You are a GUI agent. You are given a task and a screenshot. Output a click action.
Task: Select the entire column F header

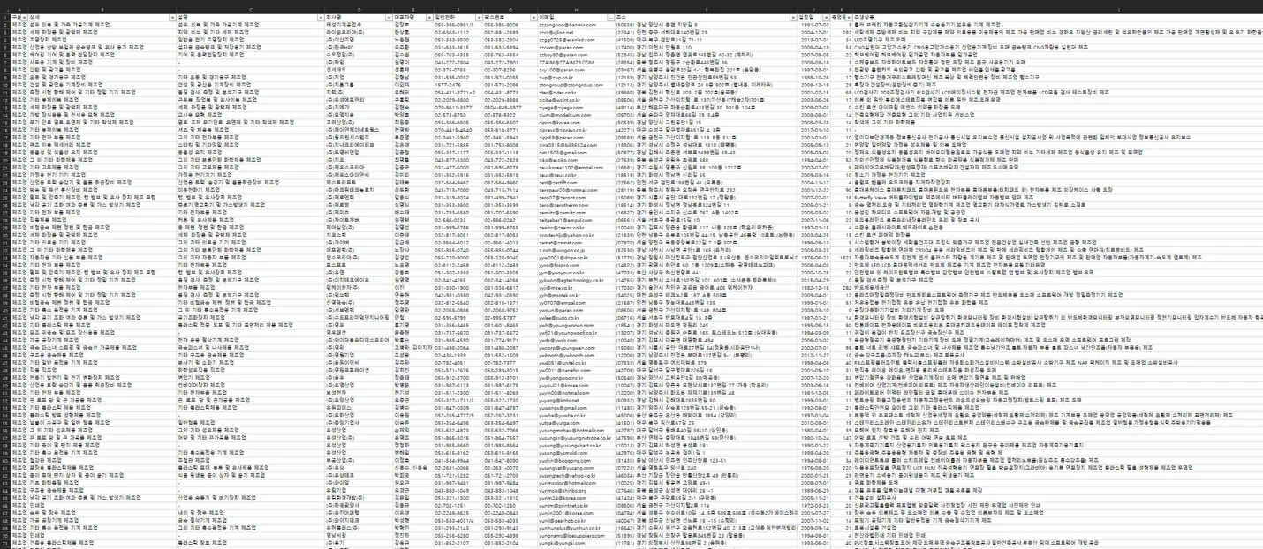[x=458, y=10]
